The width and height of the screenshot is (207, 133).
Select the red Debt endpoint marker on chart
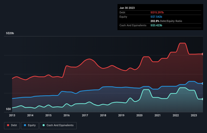point(203,54)
